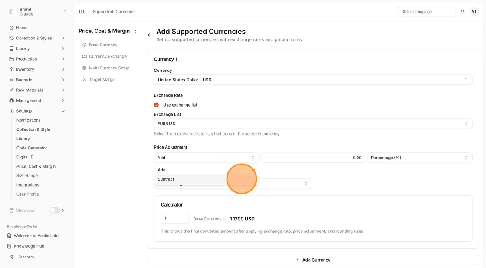Open the Percentage (%) unit dropdown
Image resolution: width=486 pixels, height=268 pixels.
click(x=420, y=158)
